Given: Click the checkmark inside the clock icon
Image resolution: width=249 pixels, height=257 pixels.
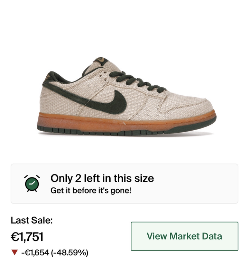Looking at the screenshot, I should 32,183.
